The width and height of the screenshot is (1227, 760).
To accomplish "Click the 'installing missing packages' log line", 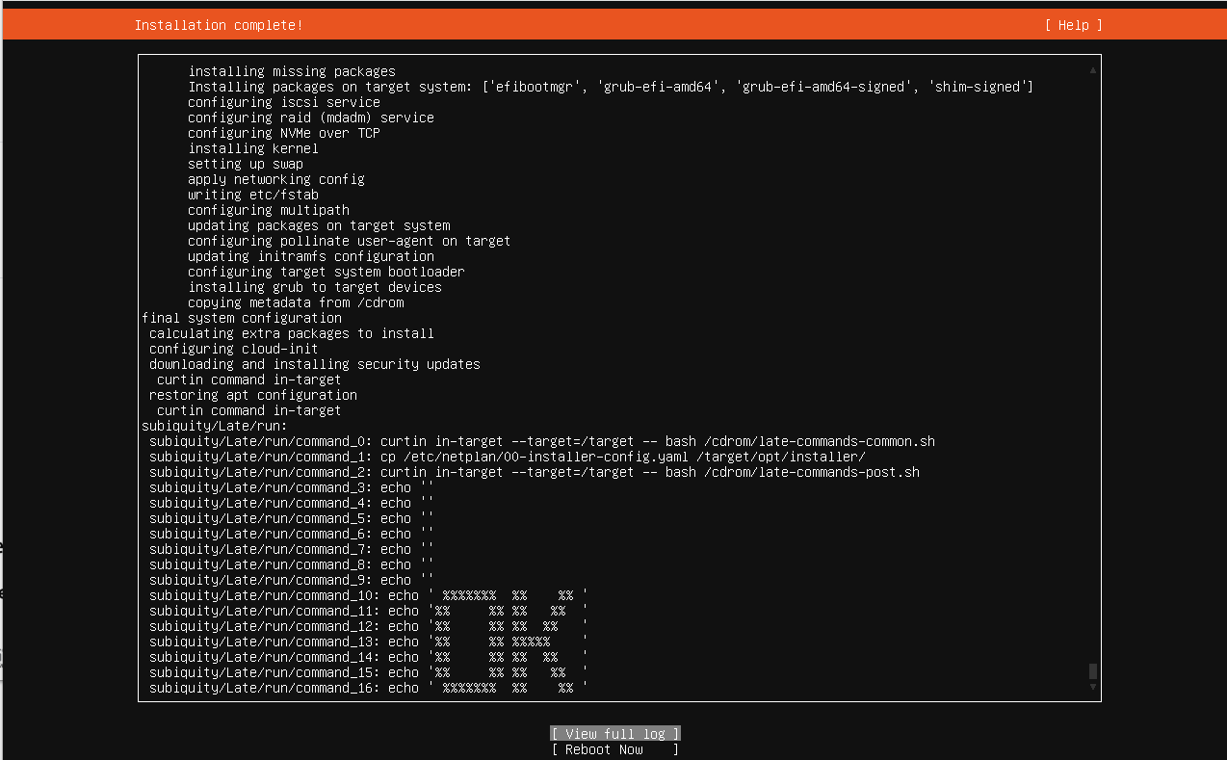I will click(291, 71).
